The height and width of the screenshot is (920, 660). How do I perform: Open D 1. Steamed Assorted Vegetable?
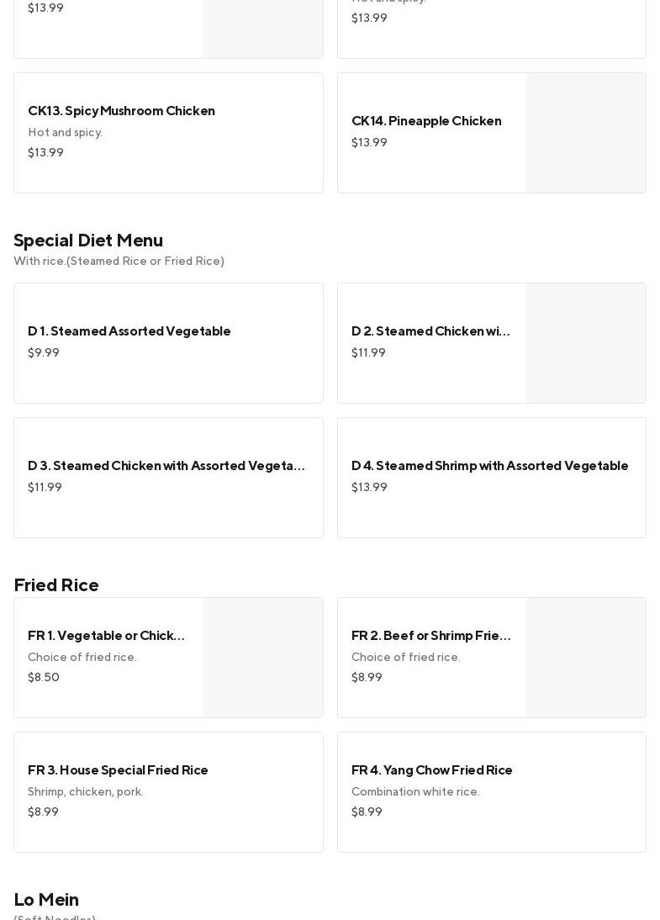(129, 331)
